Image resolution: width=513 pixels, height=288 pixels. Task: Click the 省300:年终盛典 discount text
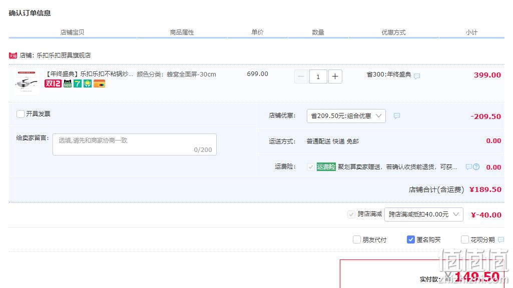click(389, 74)
